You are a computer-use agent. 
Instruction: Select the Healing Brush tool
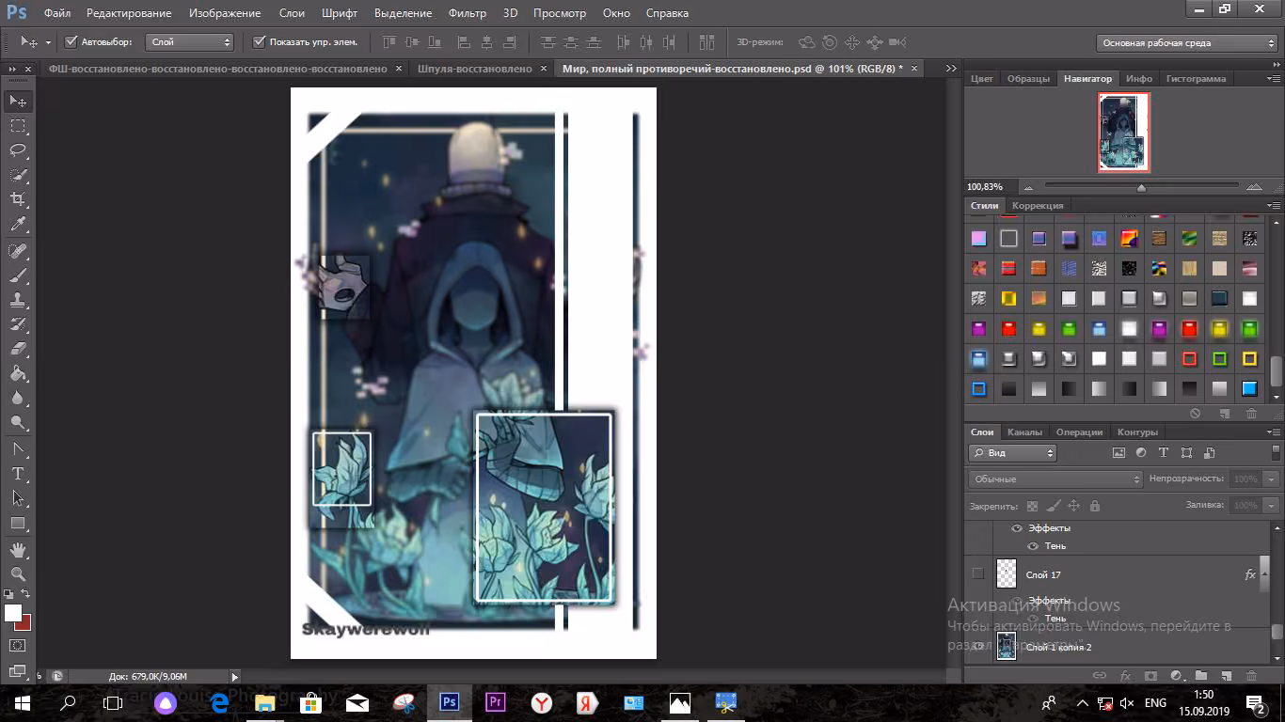click(x=18, y=251)
